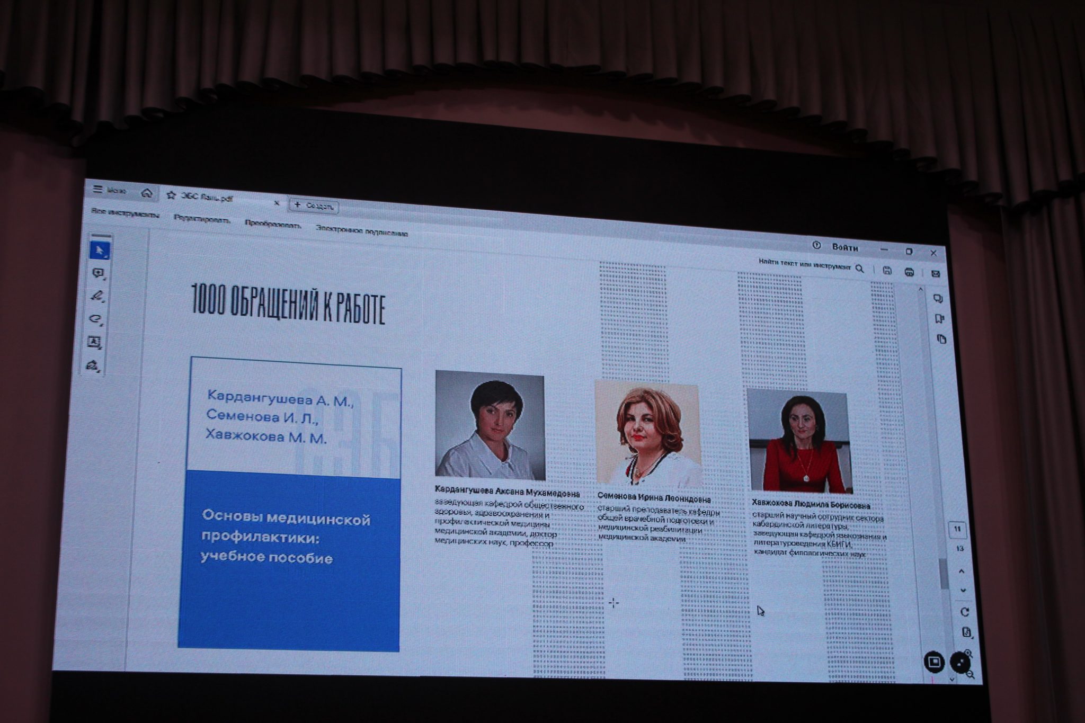Open the Все инструменты tab

coord(125,213)
